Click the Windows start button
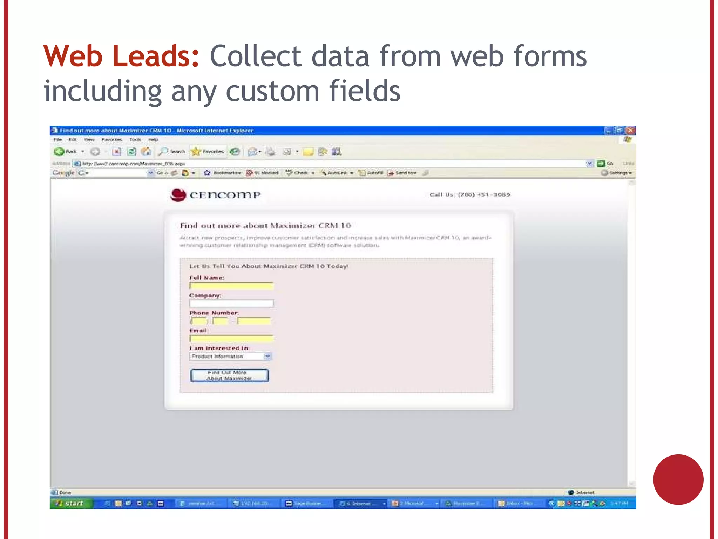718x539 pixels. coord(72,503)
